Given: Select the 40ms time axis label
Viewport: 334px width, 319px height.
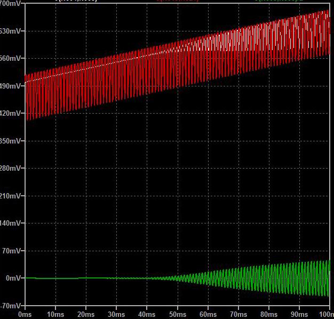Looking at the screenshot, I should (147, 315).
